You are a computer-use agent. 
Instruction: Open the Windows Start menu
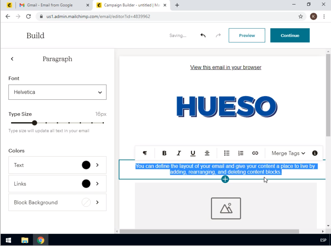(8, 240)
